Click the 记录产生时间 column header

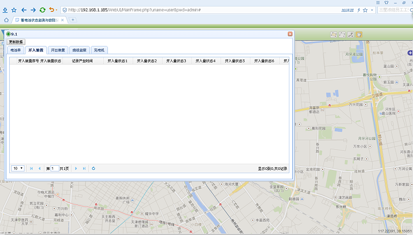click(82, 61)
